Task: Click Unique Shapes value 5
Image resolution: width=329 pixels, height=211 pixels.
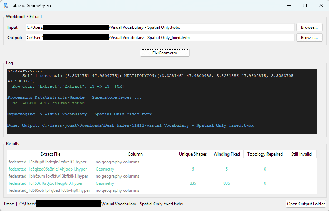Action: [193, 169]
